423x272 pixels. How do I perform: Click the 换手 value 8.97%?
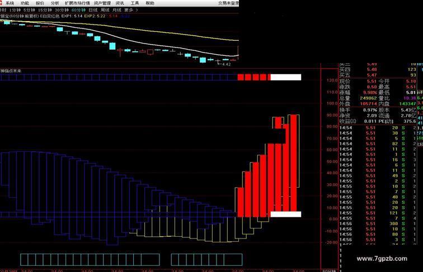point(370,110)
